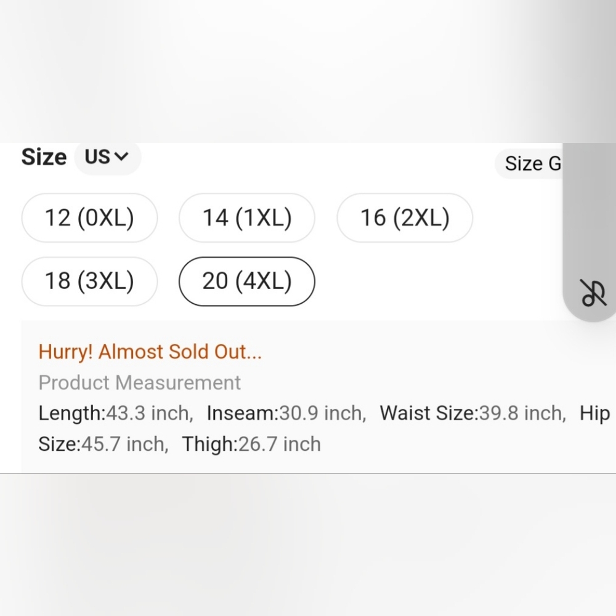This screenshot has height=616, width=616.
Task: Choose the 16 (2XL) size option
Action: coord(405,217)
